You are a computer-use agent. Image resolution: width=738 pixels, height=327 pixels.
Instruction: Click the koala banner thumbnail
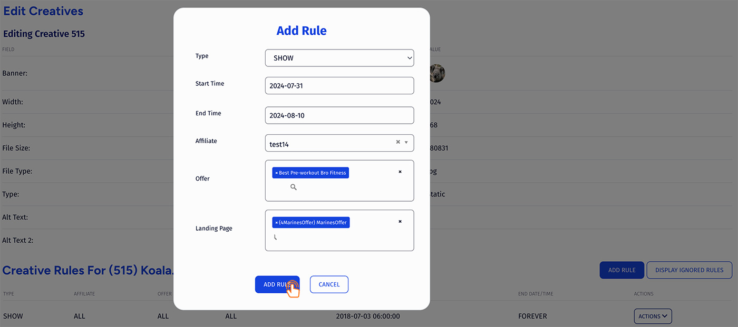pyautogui.click(x=437, y=73)
